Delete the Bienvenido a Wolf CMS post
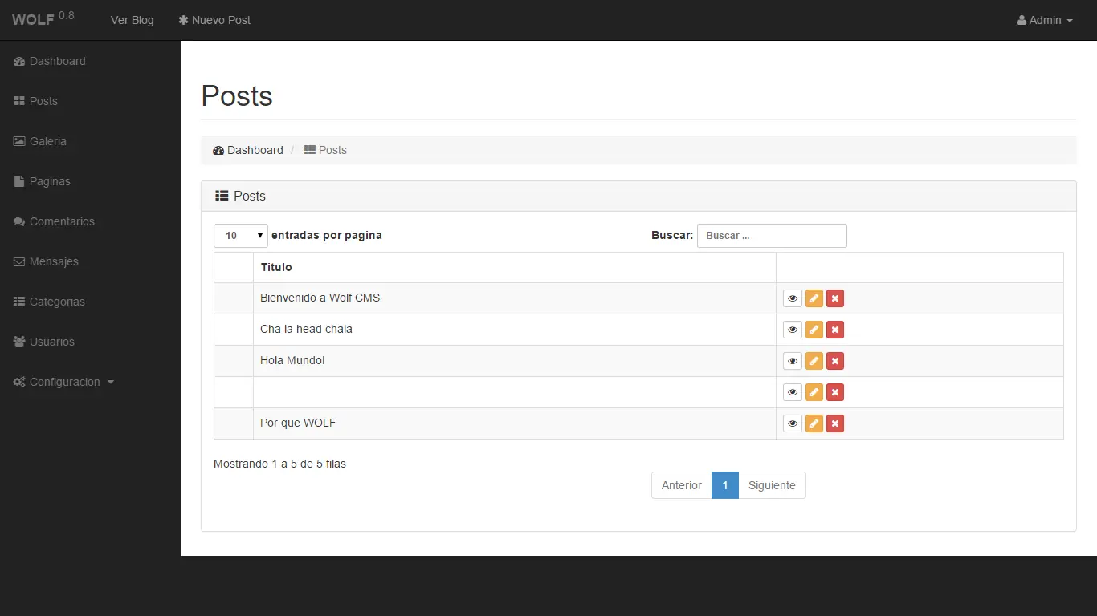 835,298
